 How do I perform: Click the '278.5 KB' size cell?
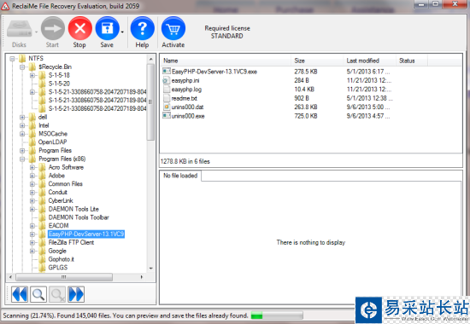306,72
